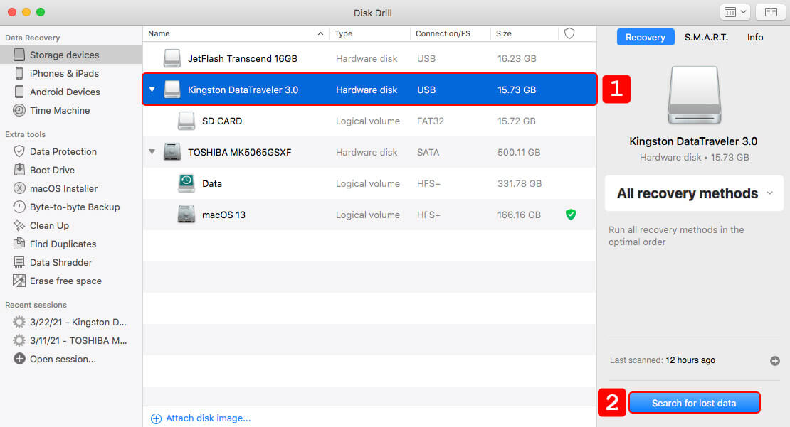The height and width of the screenshot is (427, 790).
Task: Click green protection shield on macOS 13
Action: (x=570, y=215)
